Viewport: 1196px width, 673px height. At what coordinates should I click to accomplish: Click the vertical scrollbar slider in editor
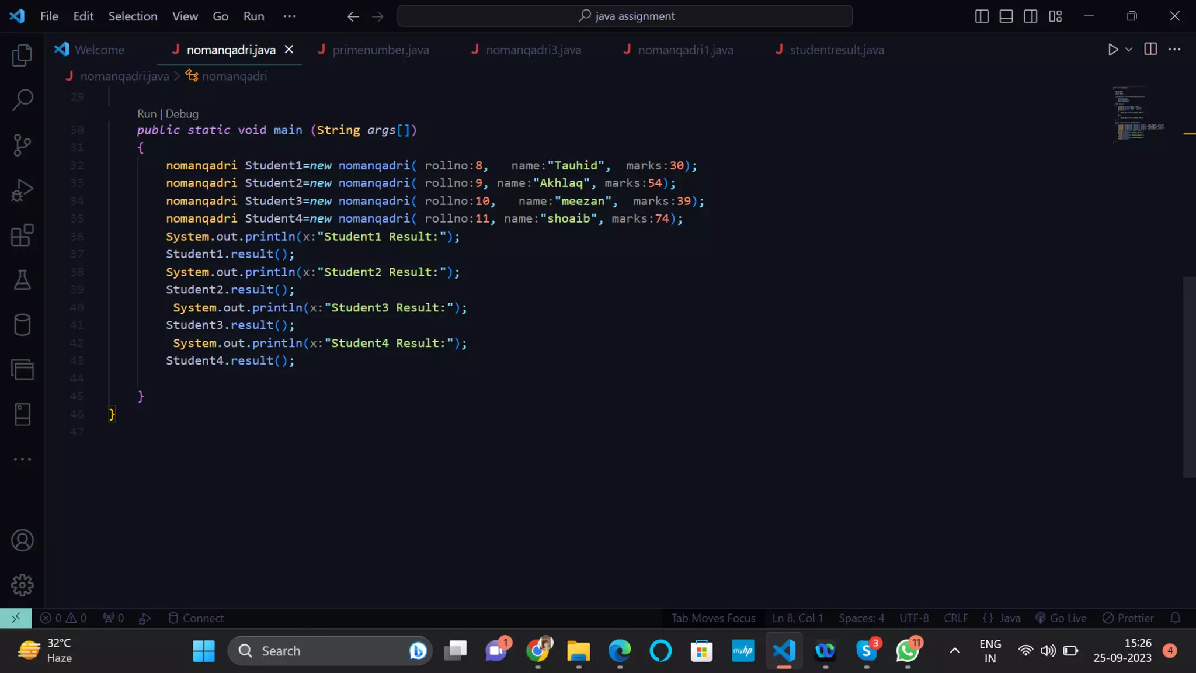(x=1189, y=377)
